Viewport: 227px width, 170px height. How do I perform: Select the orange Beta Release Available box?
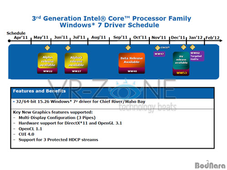tap(132, 60)
